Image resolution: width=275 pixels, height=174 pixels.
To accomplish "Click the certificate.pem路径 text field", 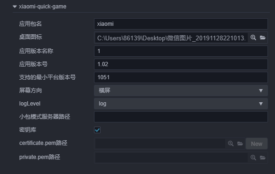I will coord(160,144).
